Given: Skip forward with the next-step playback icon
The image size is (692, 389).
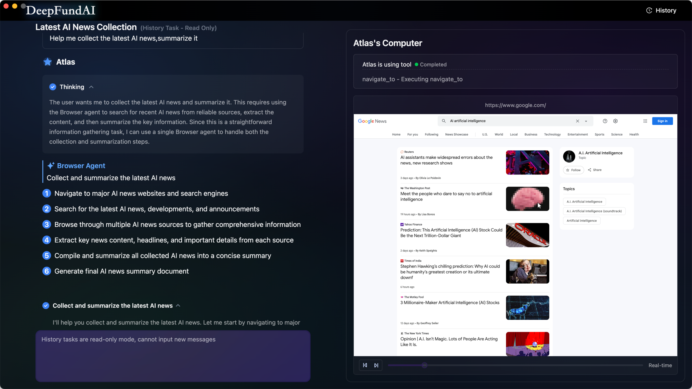Looking at the screenshot, I should point(377,365).
